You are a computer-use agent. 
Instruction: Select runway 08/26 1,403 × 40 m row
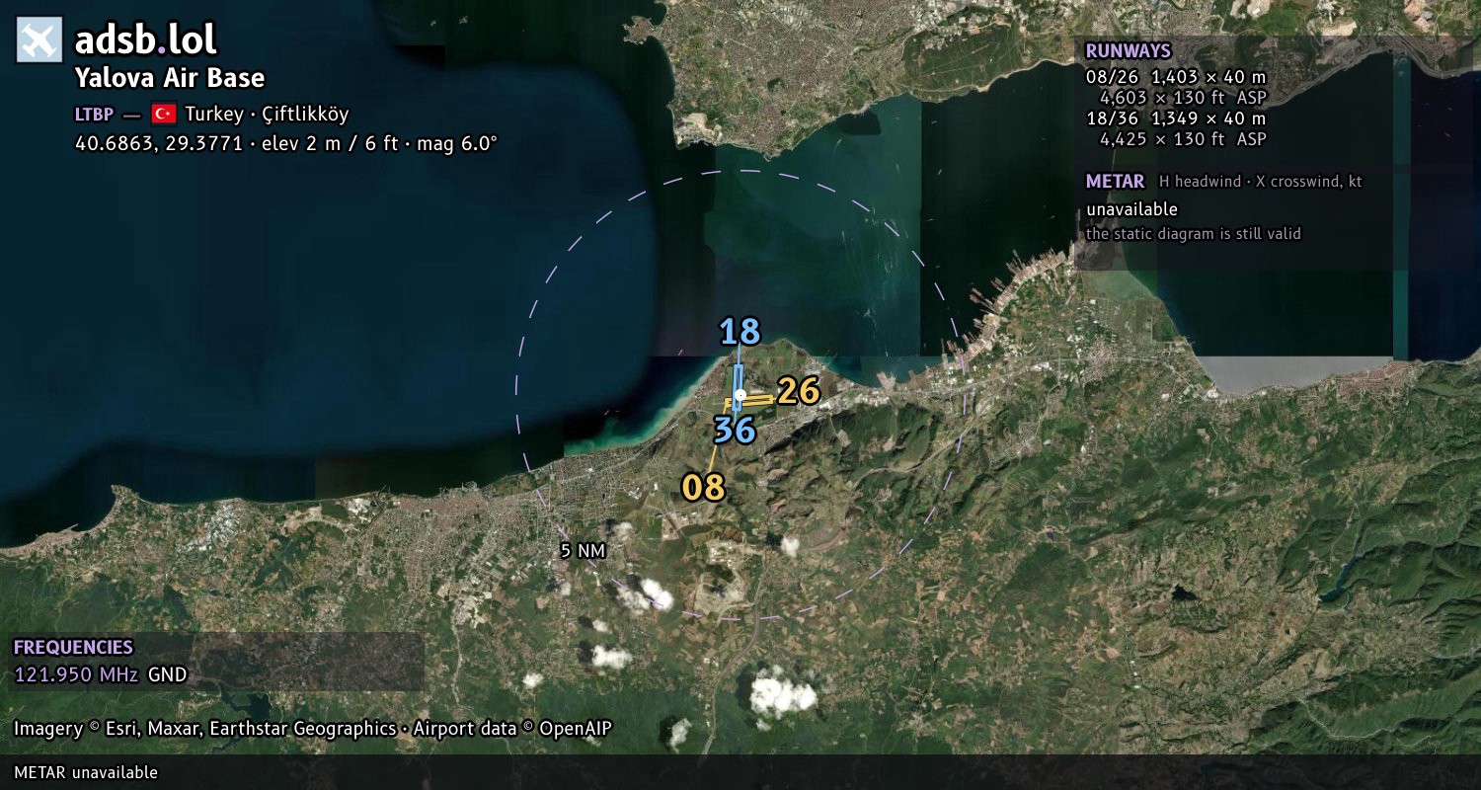pos(1175,76)
